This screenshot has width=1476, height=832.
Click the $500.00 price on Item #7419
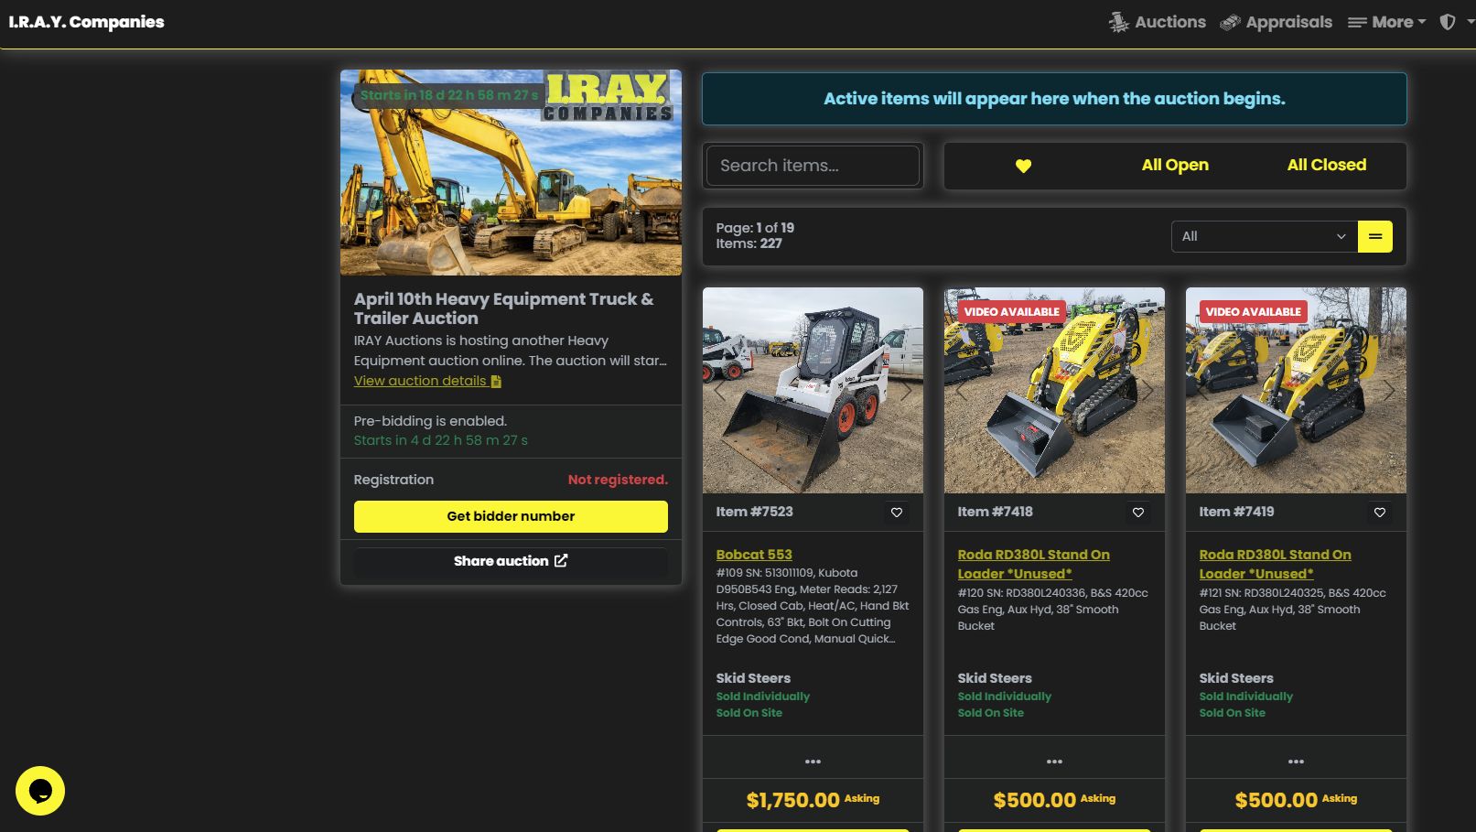[1276, 800]
